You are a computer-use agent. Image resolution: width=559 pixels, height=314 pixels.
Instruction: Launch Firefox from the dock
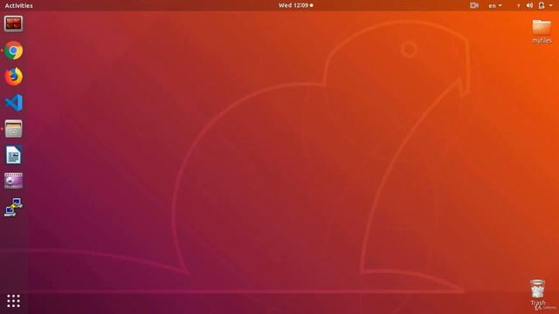click(x=14, y=77)
